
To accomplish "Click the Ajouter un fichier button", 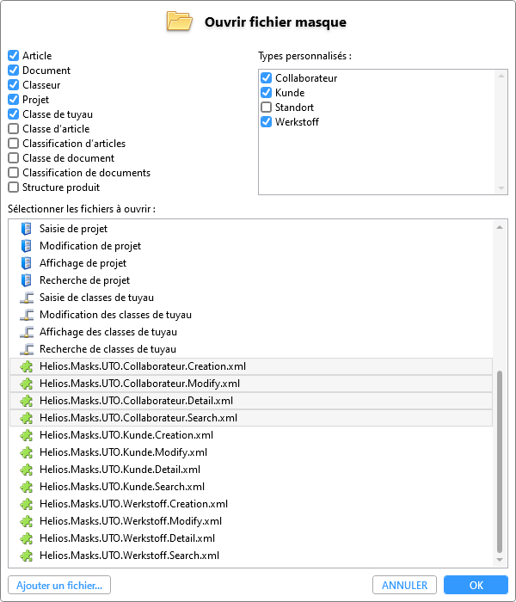I will click(59, 585).
